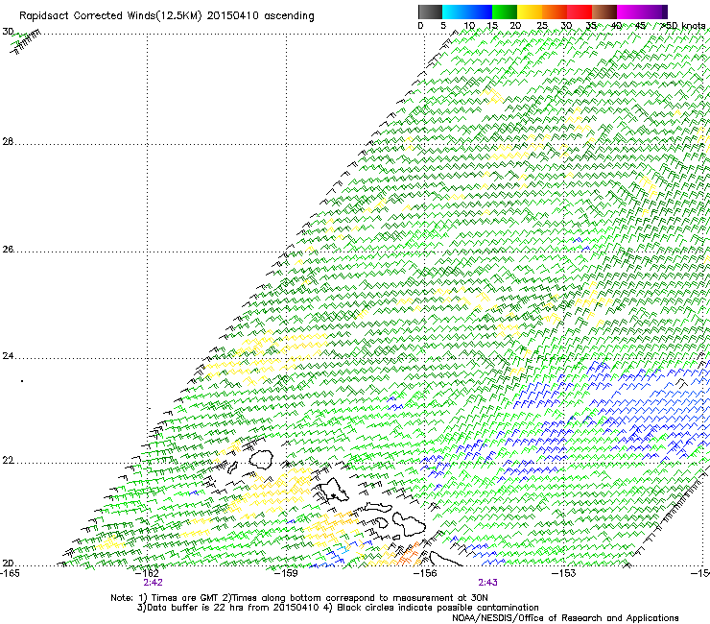710x624 pixels.
Task: Click the orange 25-30 knots legend swatch
Action: [x=555, y=12]
